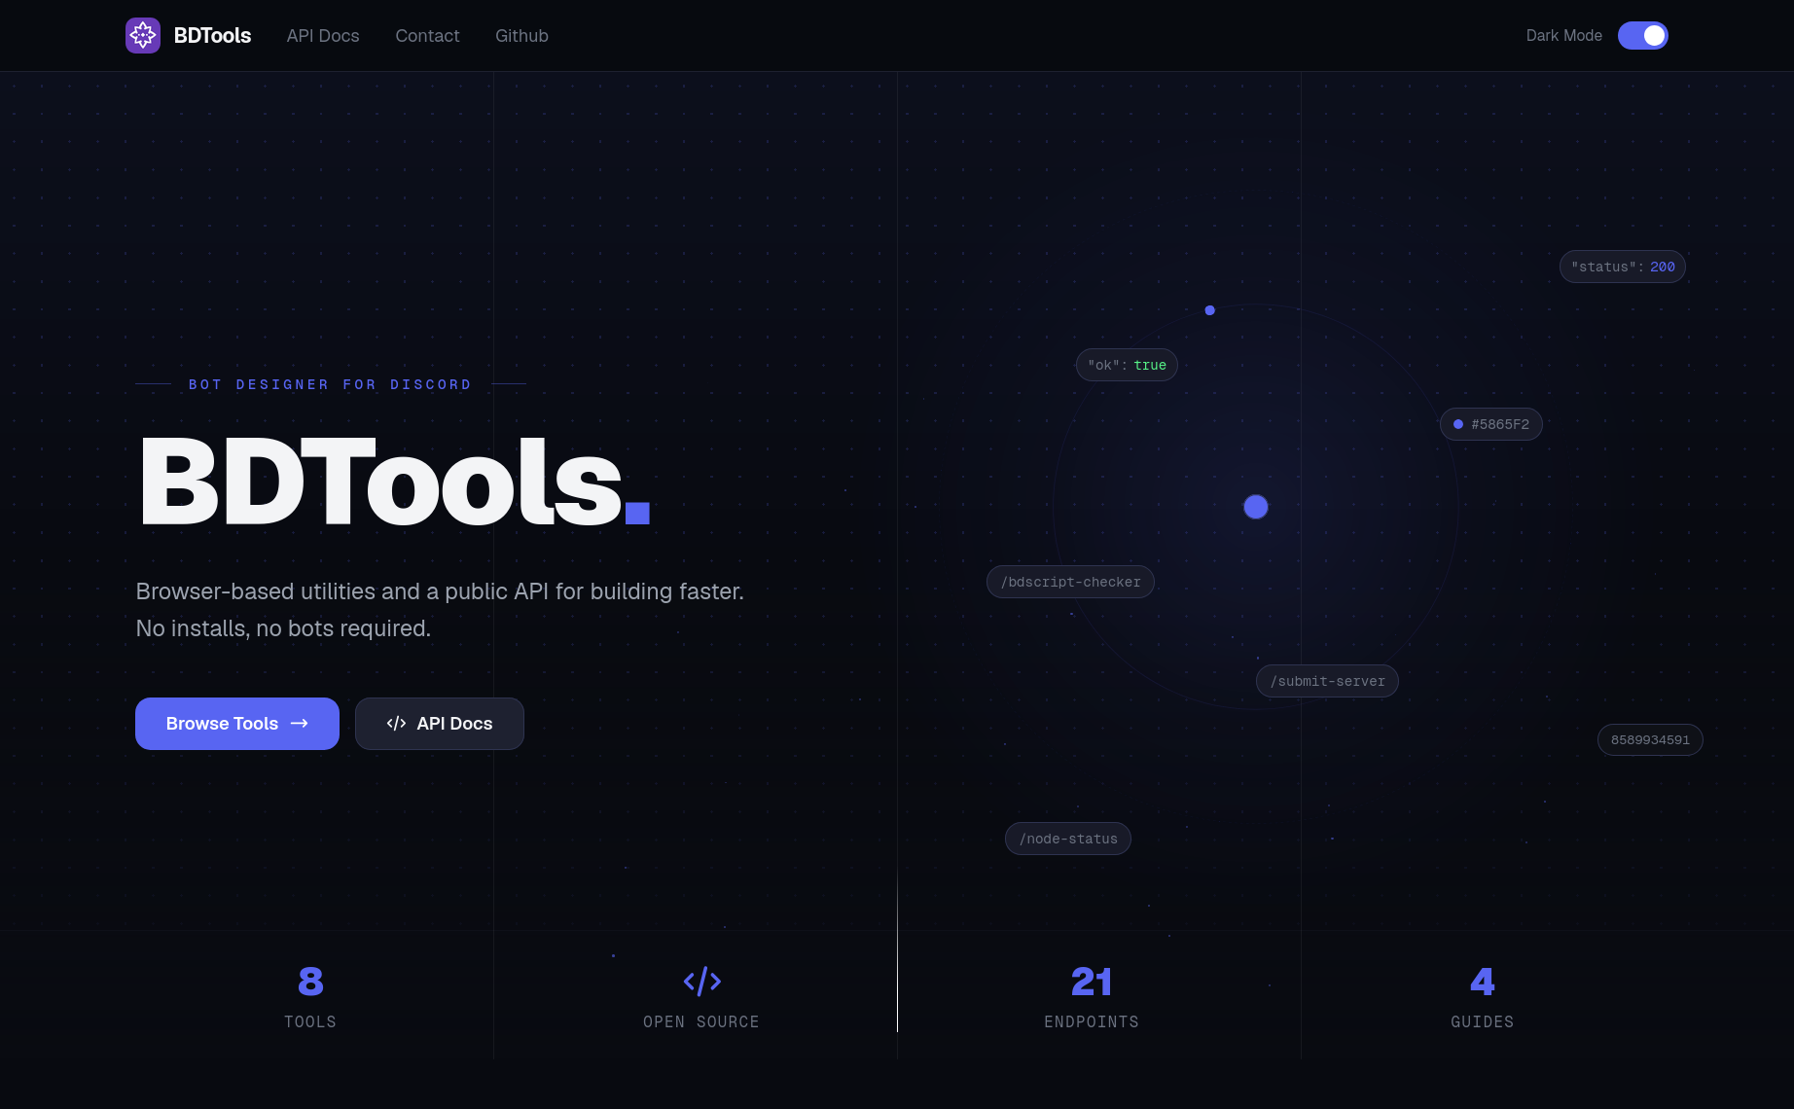Click the 4 Guides stat
1794x1109 pixels.
click(x=1482, y=996)
